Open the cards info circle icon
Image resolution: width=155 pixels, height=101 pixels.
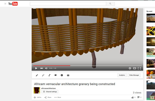62,75
